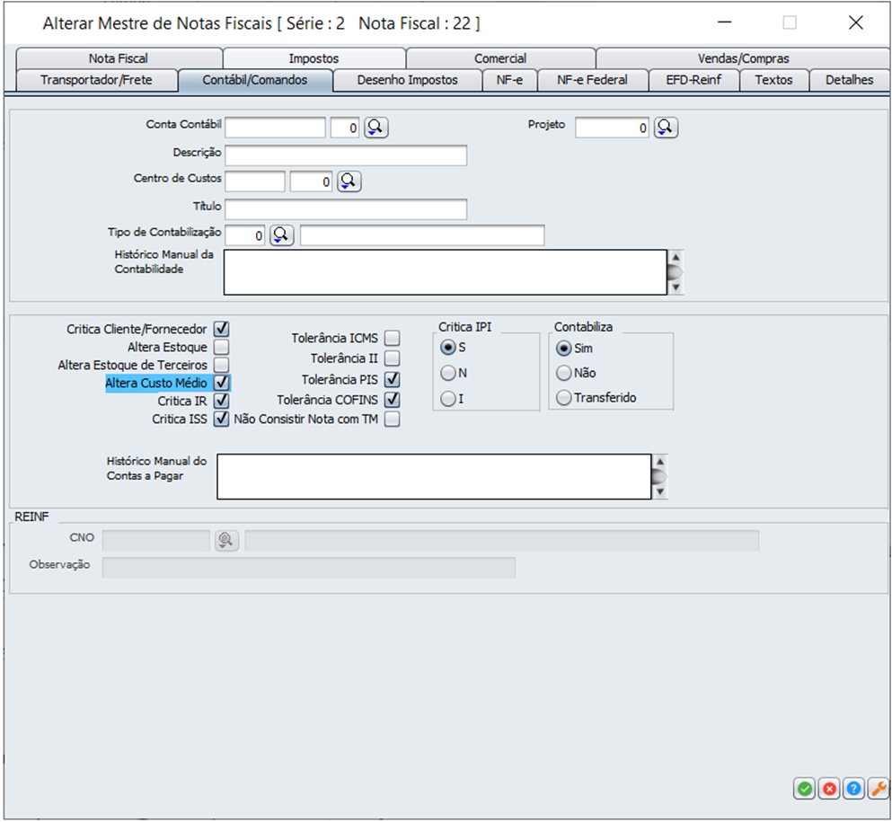Click Centro de Custos numeric field
892x822 pixels.
click(x=311, y=181)
